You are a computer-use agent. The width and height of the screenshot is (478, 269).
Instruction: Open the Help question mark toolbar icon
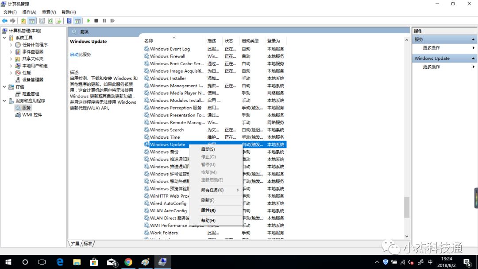click(x=69, y=21)
